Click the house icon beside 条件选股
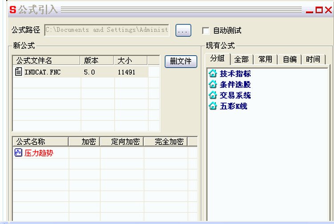Screen dimensions: 334x224 point(213,84)
